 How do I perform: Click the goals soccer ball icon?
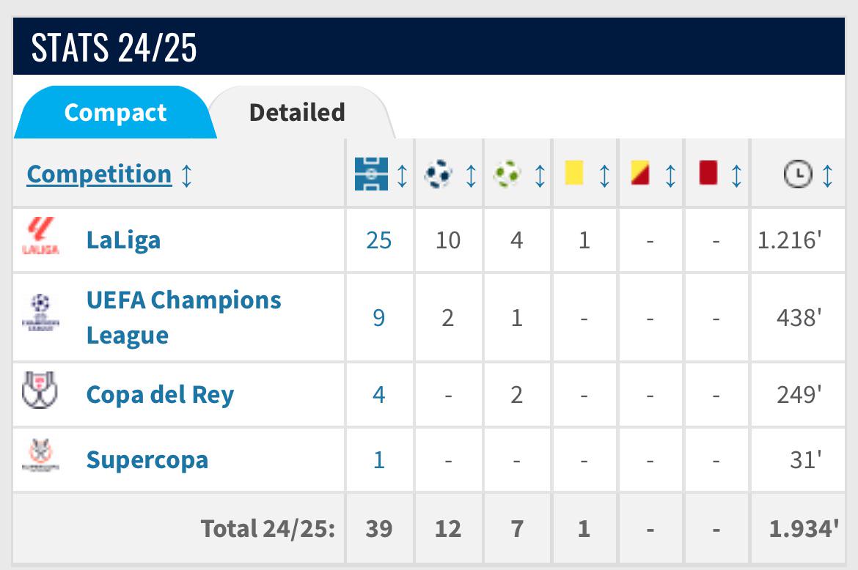pos(439,174)
